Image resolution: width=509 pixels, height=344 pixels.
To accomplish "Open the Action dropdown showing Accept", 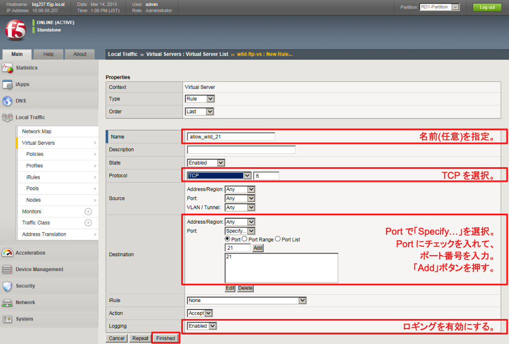I will [x=200, y=313].
